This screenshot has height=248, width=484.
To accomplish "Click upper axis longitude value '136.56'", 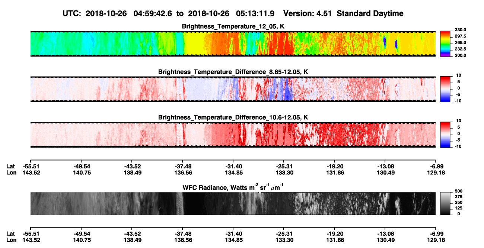I will [182, 173].
